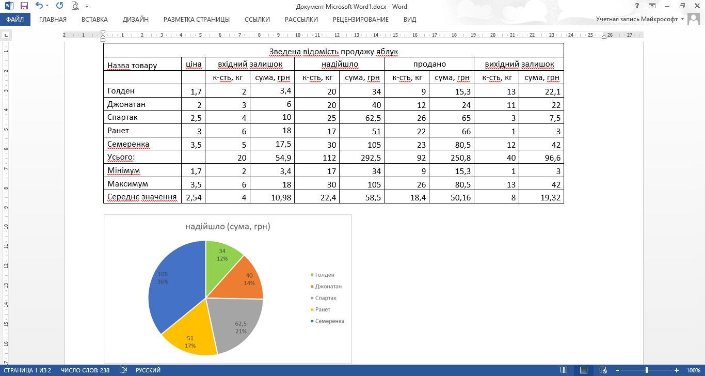Click the Word Help question mark icon
The height and width of the screenshot is (376, 705).
point(637,6)
